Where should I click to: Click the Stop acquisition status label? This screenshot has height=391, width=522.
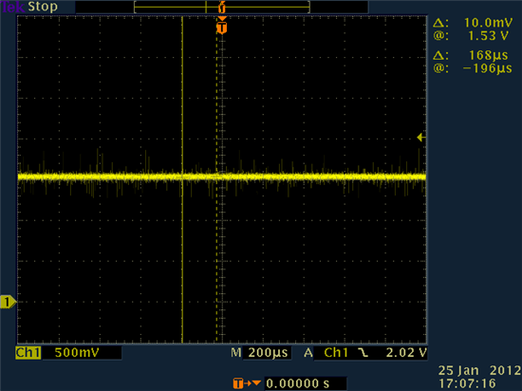(43, 7)
